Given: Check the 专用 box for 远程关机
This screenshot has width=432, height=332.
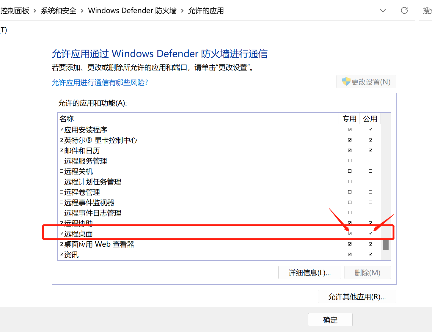Looking at the screenshot, I should (350, 171).
